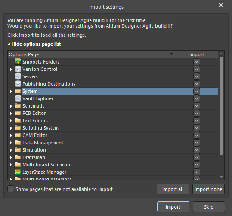Disable import for Vault Explorer
Image resolution: width=232 pixels, height=216 pixels.
point(197,98)
